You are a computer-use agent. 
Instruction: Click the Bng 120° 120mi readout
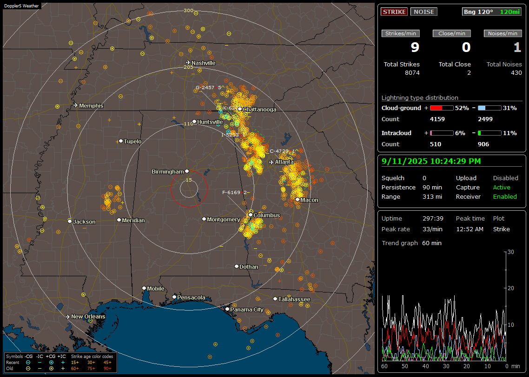(x=491, y=12)
